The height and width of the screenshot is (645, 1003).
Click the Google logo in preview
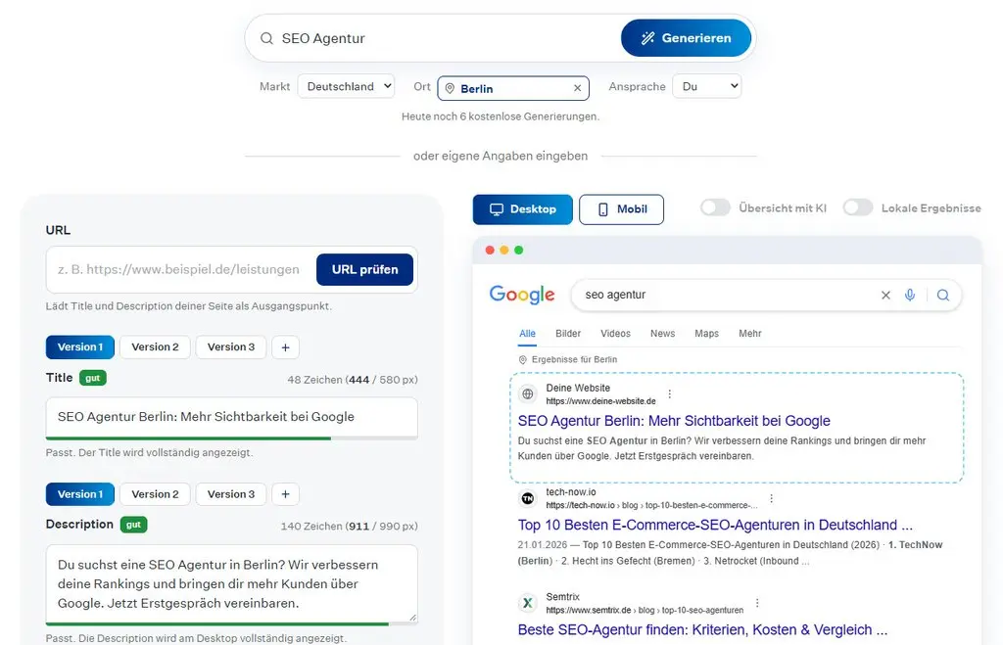(522, 295)
